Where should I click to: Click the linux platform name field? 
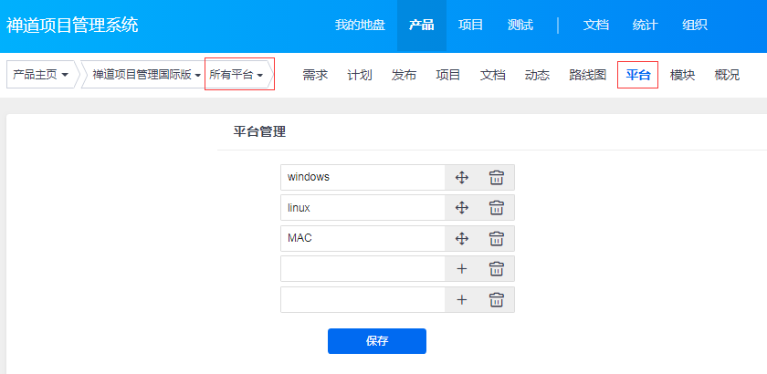[x=363, y=208]
